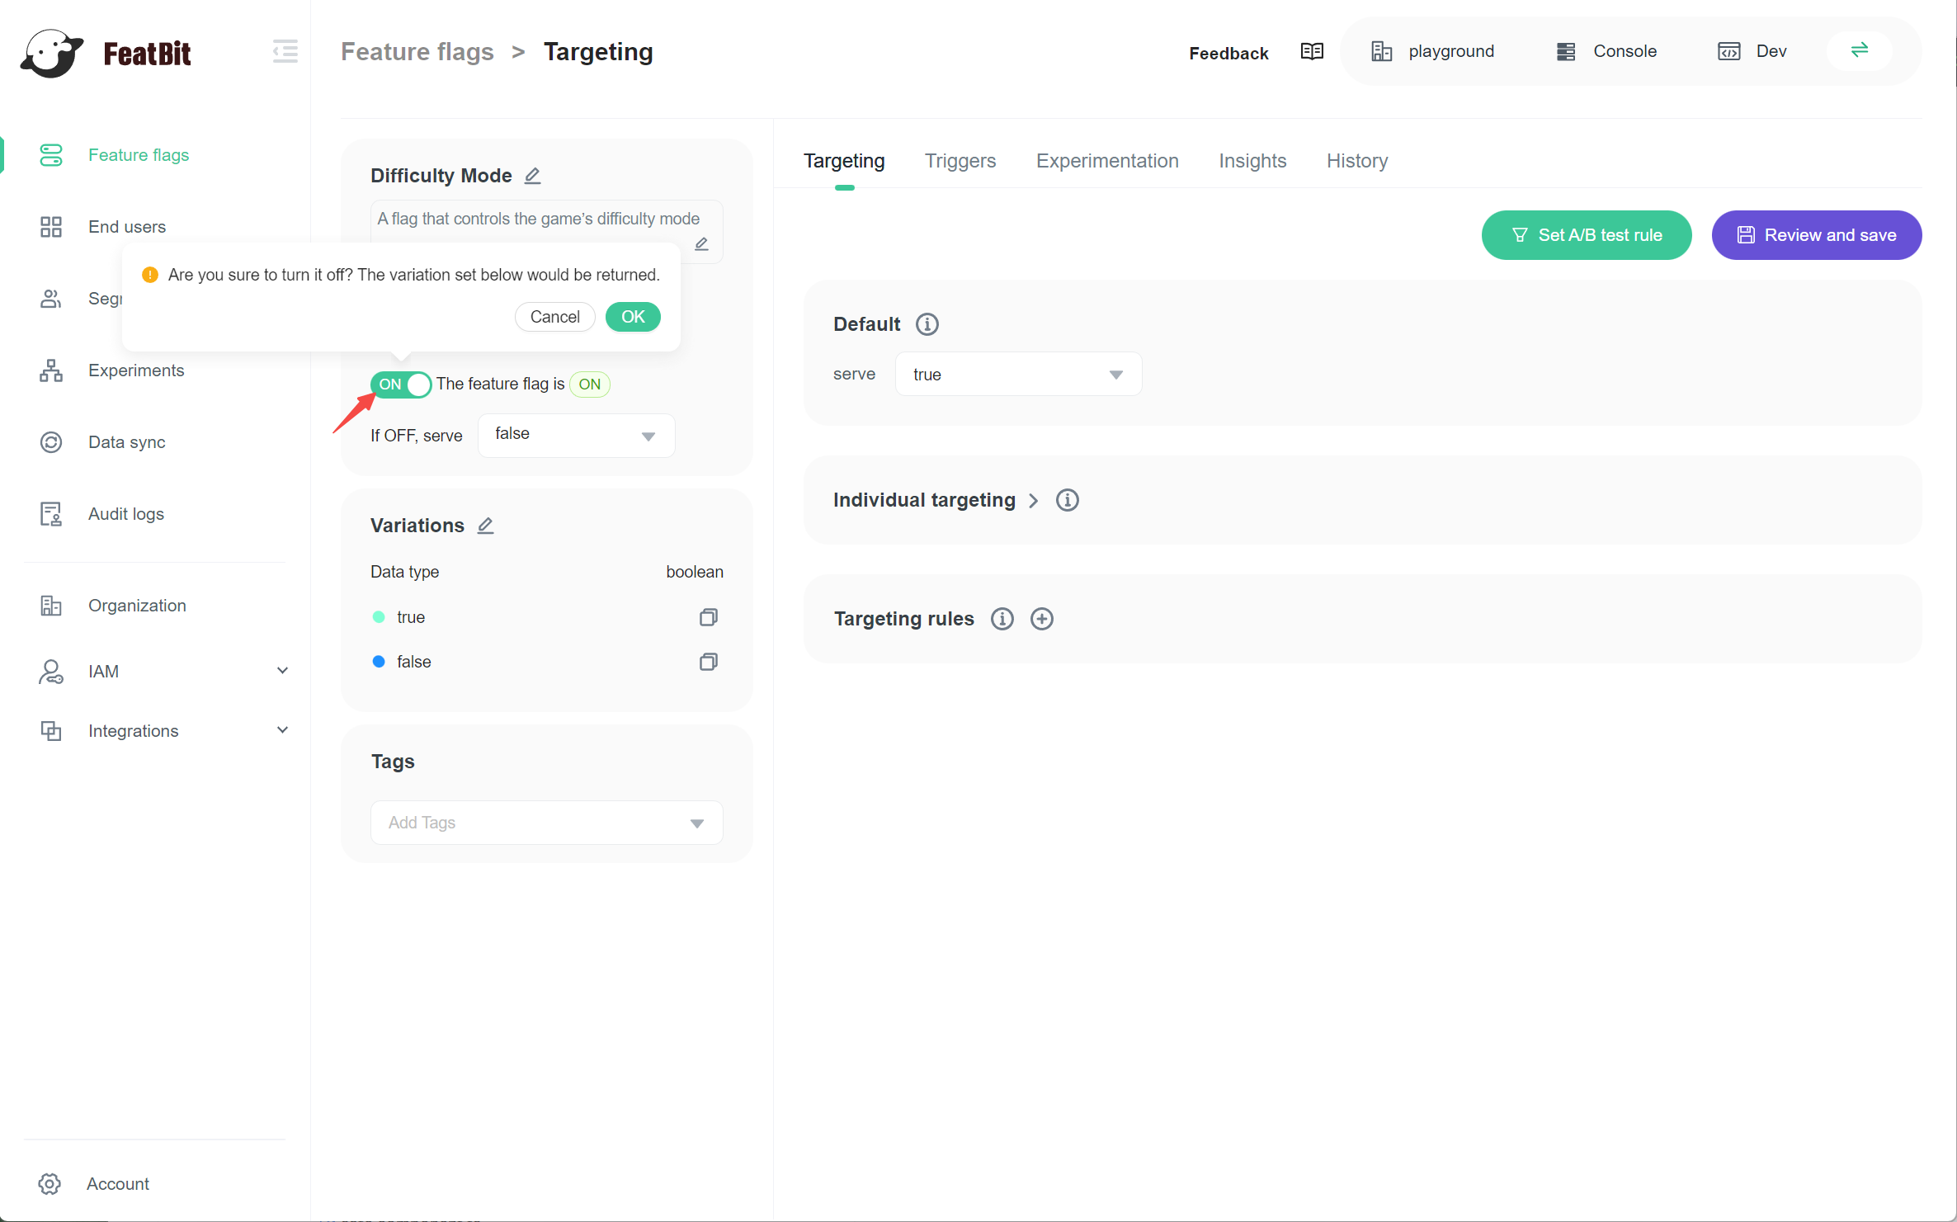The height and width of the screenshot is (1222, 1957).
Task: Show Default serve info tooltip
Action: [x=927, y=323]
